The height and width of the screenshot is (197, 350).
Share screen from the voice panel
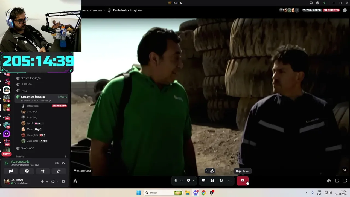pos(27,171)
